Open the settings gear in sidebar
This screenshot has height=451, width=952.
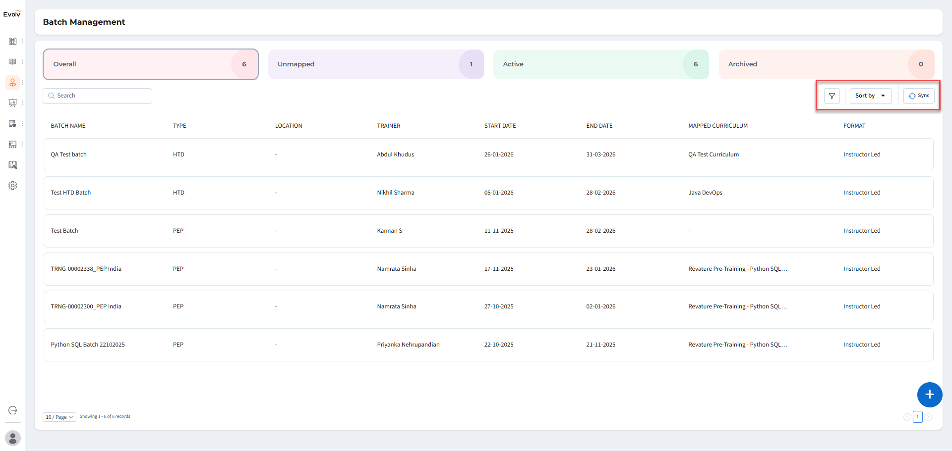pos(13,186)
